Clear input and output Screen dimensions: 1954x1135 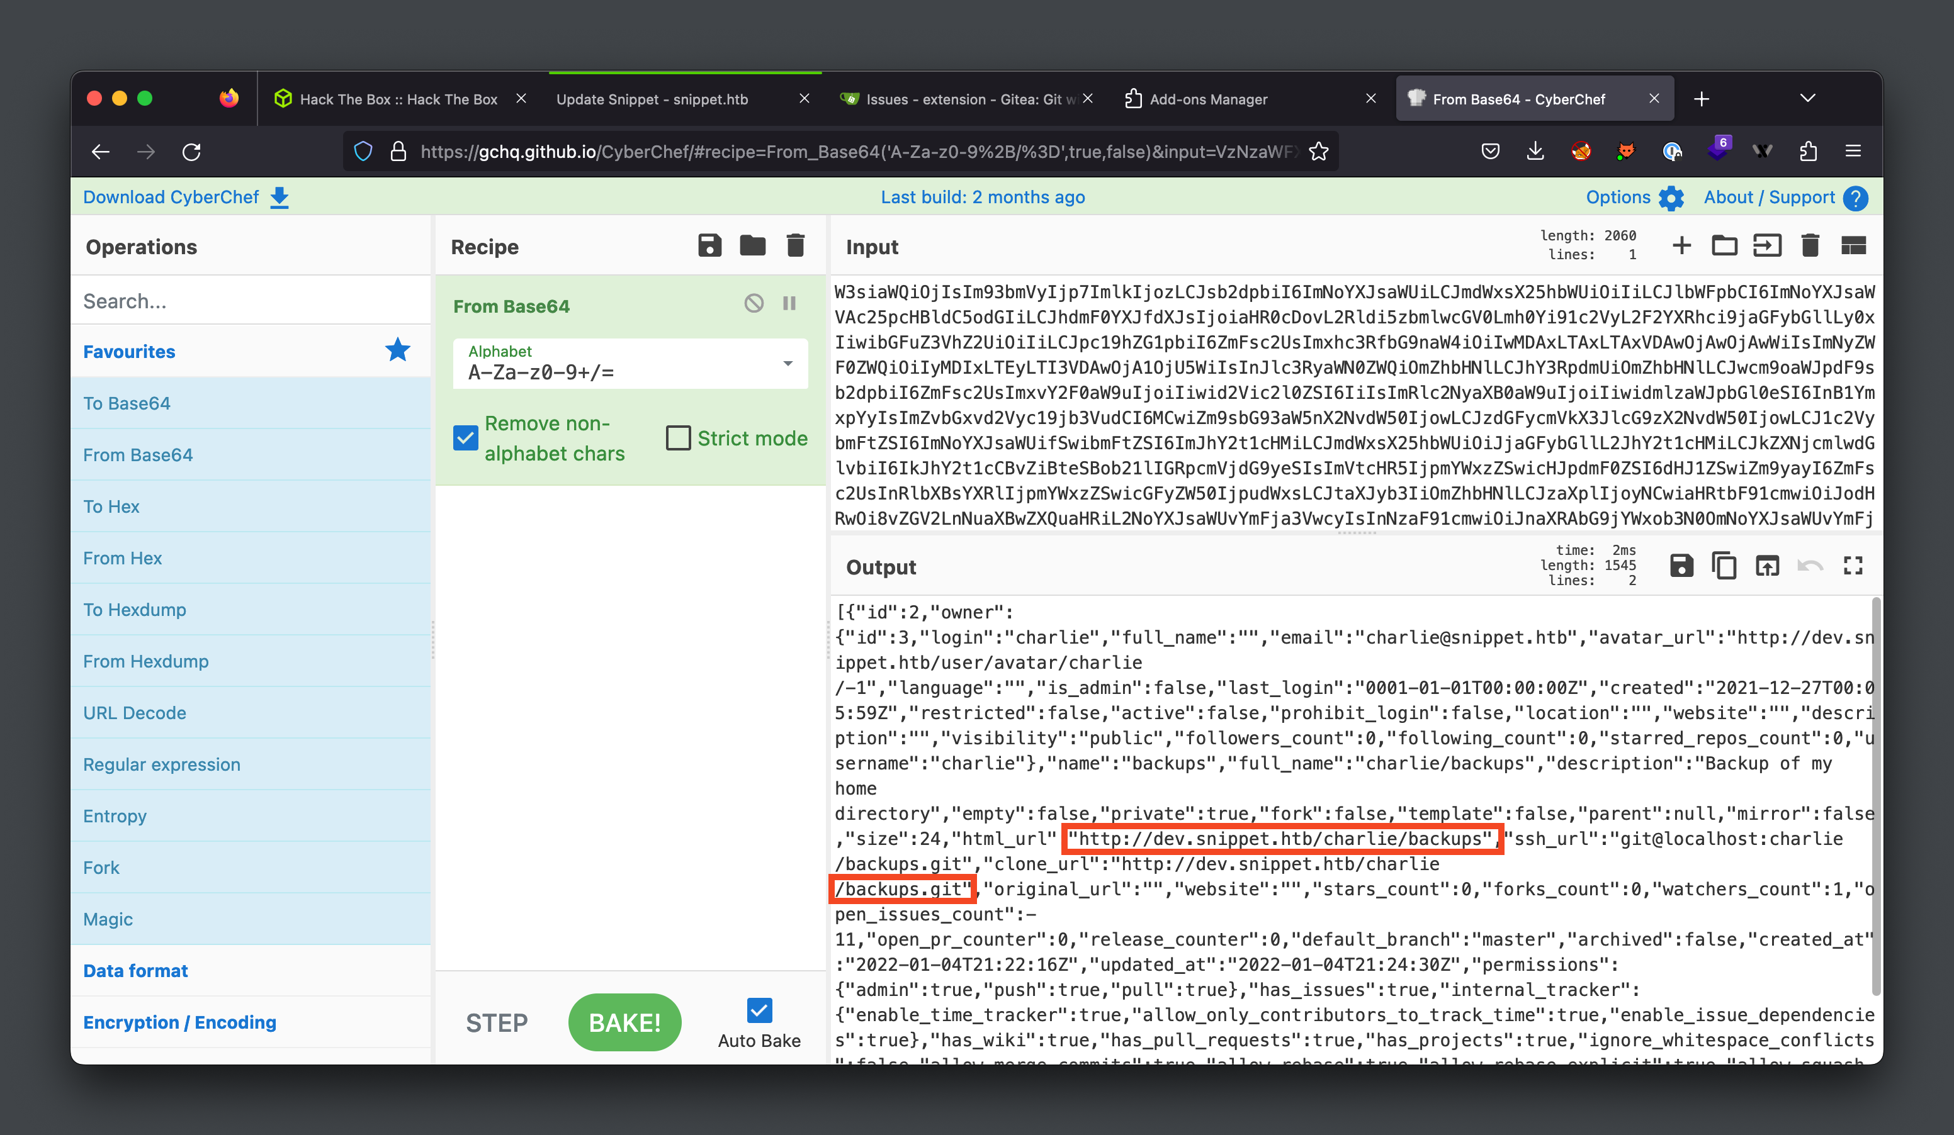[x=1810, y=247]
